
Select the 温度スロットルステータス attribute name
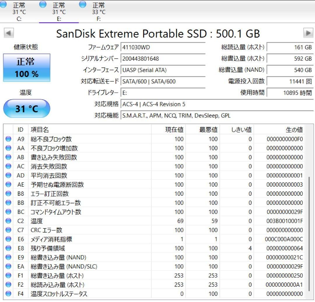[59, 294]
